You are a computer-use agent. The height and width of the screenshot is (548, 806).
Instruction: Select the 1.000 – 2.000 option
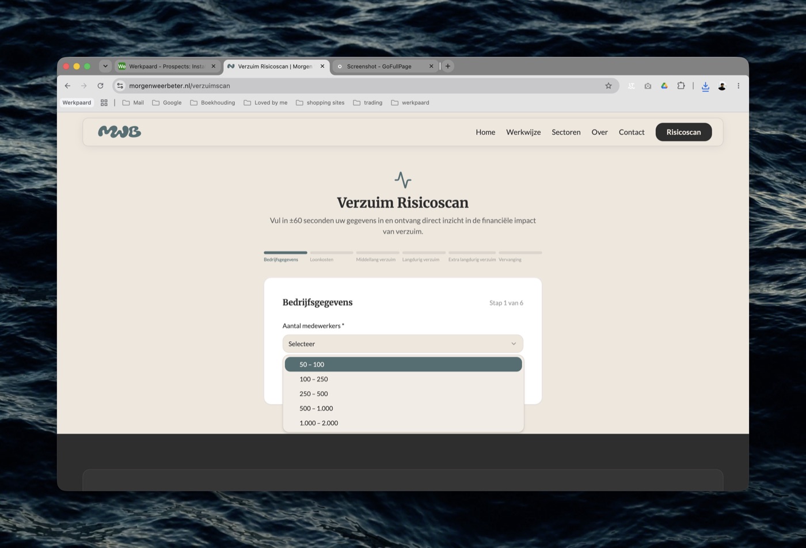coord(403,423)
